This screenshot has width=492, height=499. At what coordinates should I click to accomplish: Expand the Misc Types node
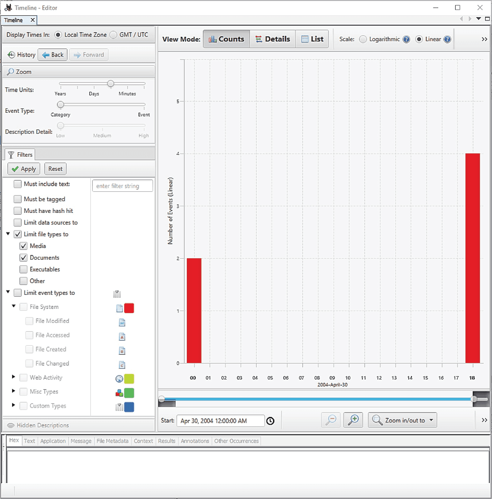[13, 391]
